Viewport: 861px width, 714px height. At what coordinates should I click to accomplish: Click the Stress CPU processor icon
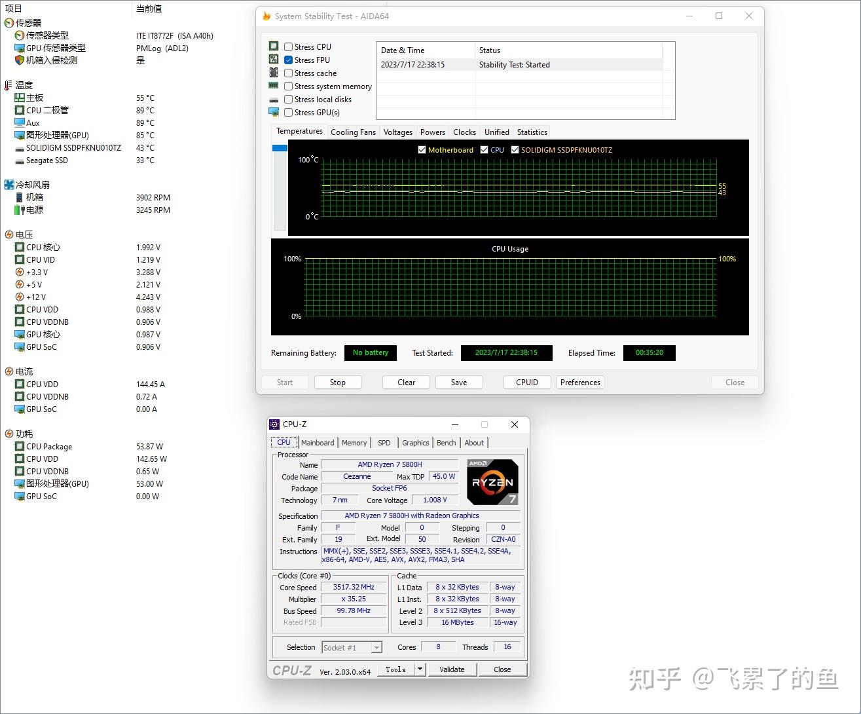274,47
